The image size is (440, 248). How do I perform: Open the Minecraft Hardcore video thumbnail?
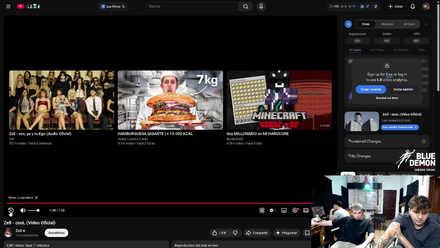(x=279, y=100)
